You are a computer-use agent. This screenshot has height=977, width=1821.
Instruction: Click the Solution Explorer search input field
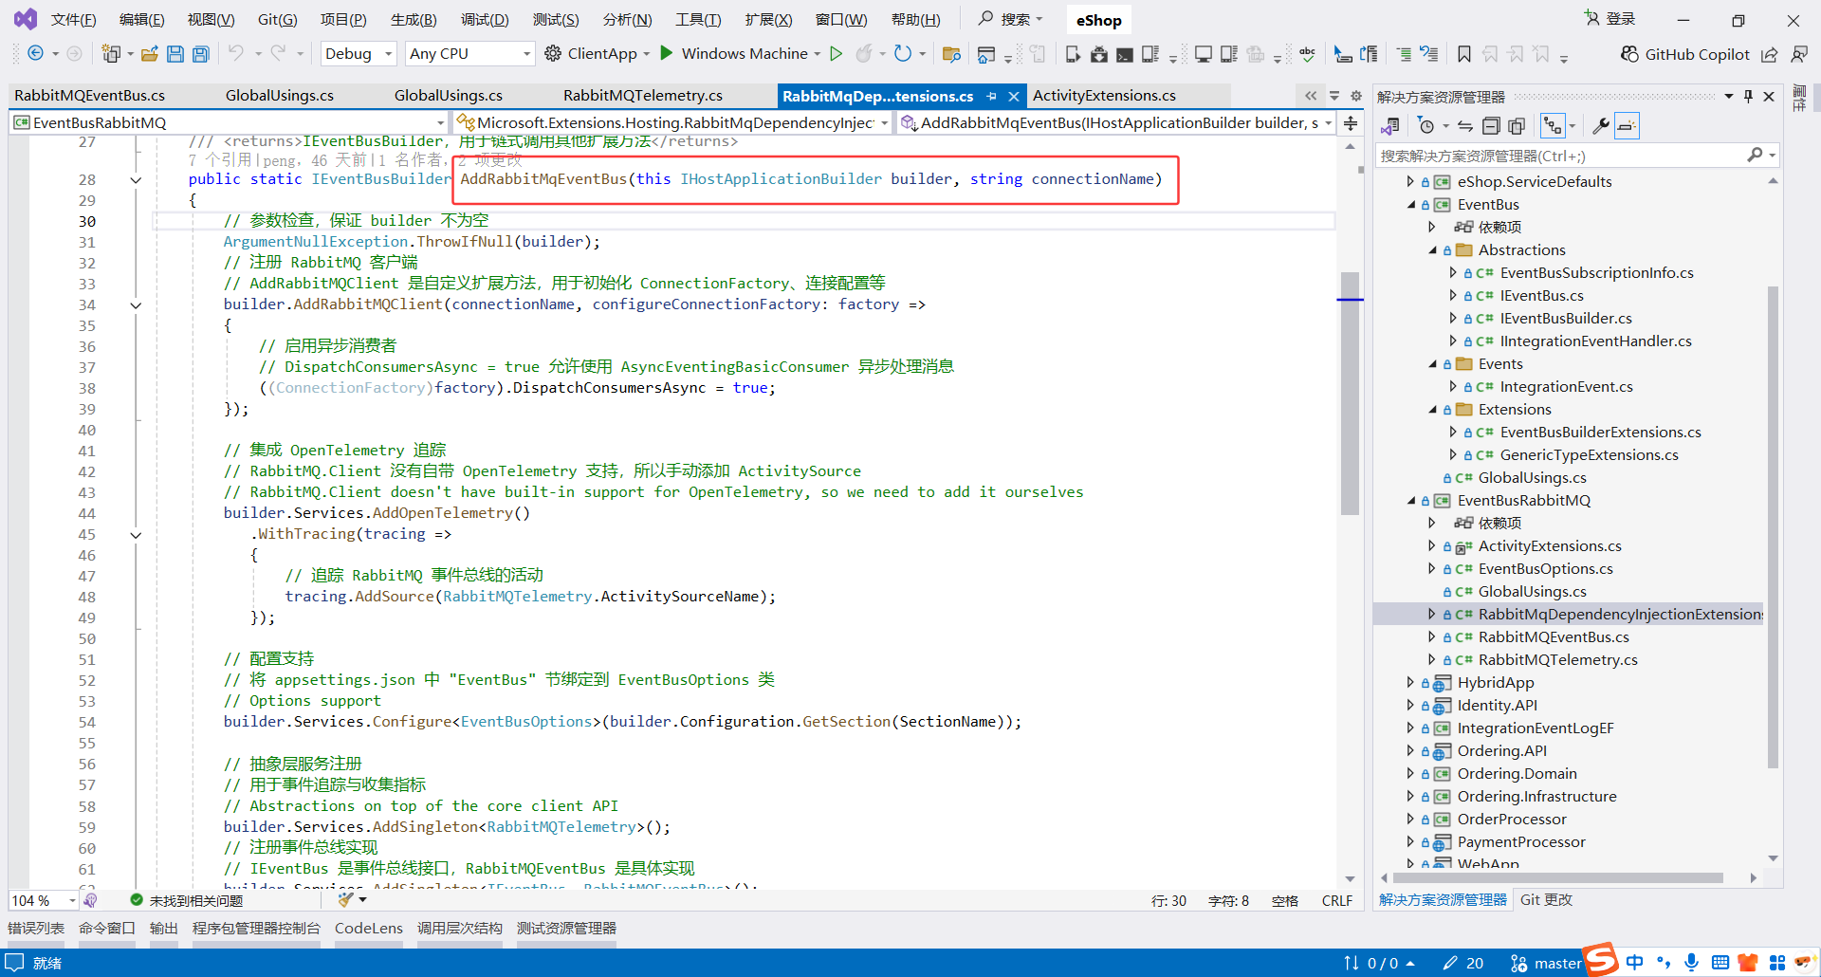click(x=1560, y=155)
